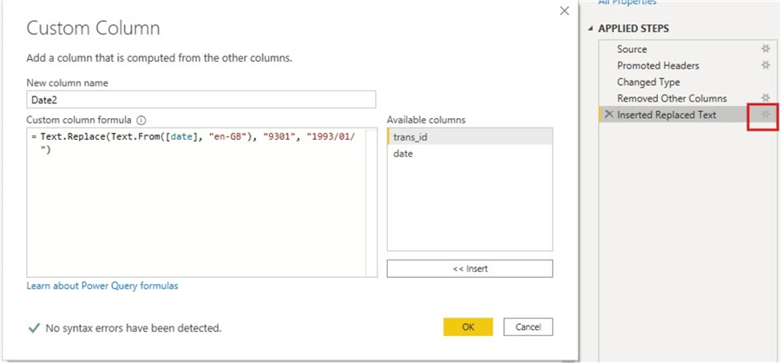Delete the Inserted Replaced Text step
This screenshot has width=781, height=363.
pyautogui.click(x=608, y=115)
